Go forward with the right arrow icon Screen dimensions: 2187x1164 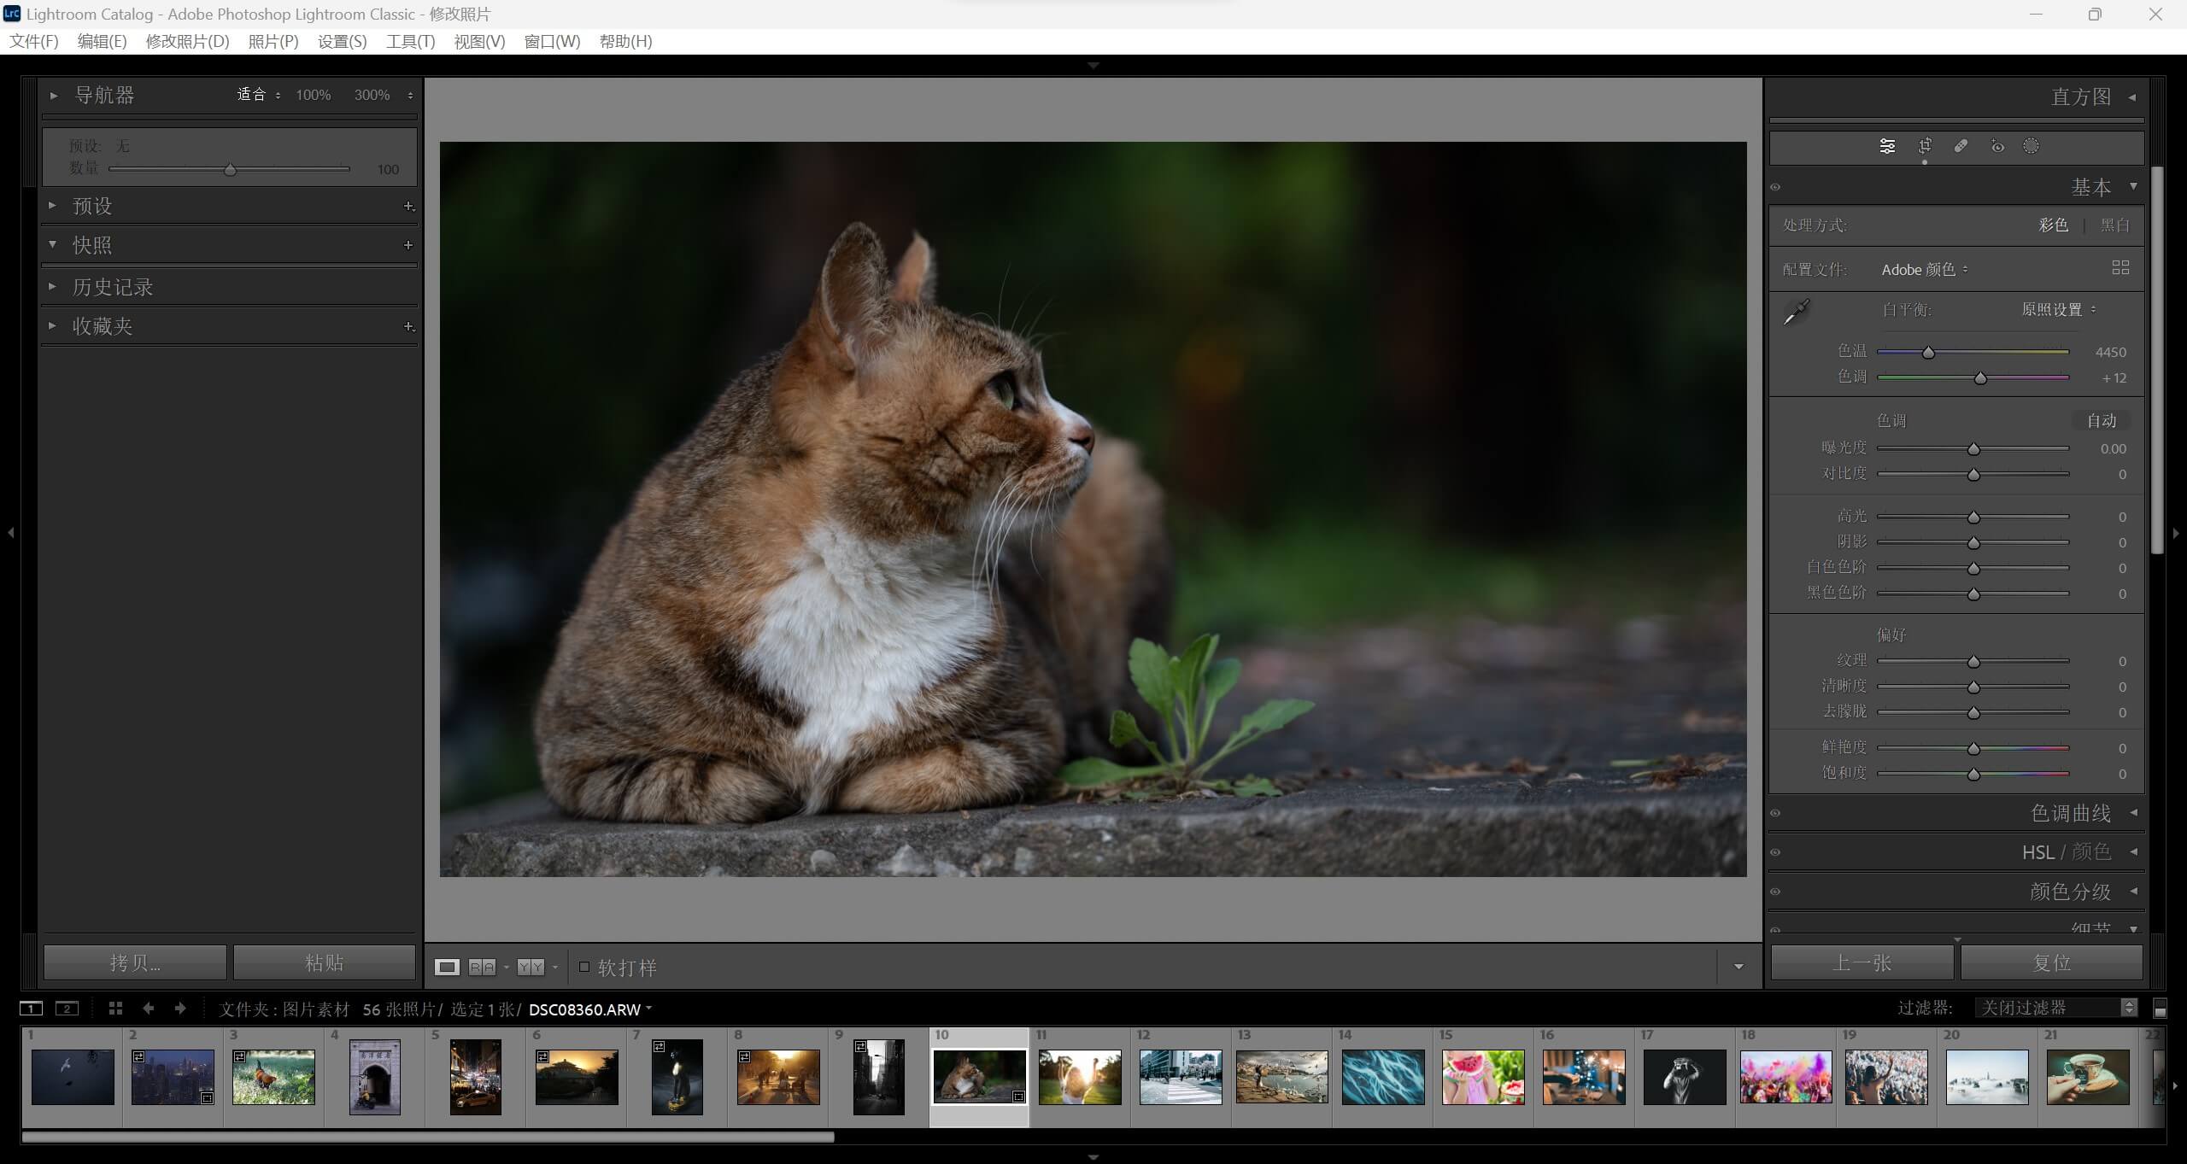click(180, 1009)
